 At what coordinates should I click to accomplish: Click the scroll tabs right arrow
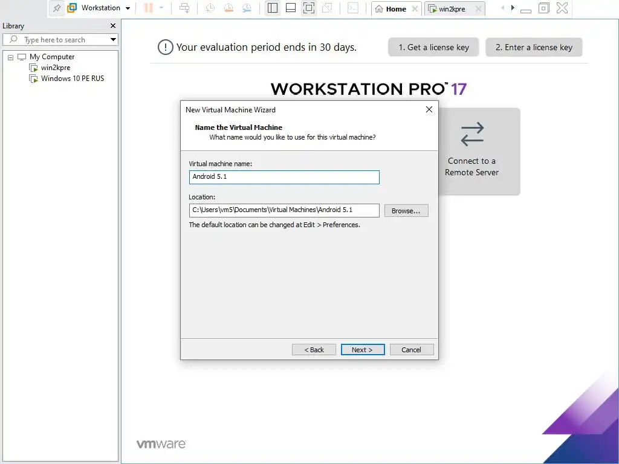513,7
